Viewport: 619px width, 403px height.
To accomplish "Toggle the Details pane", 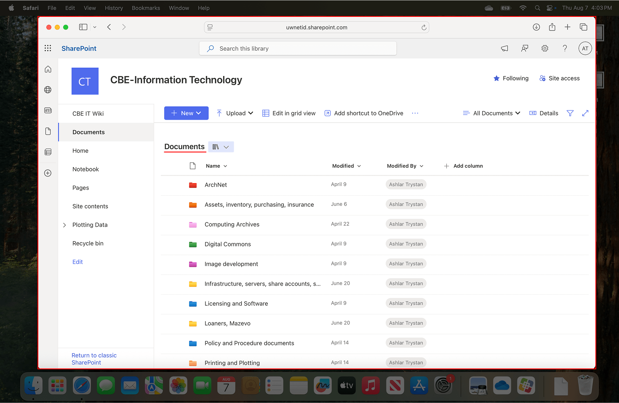I will [x=544, y=113].
